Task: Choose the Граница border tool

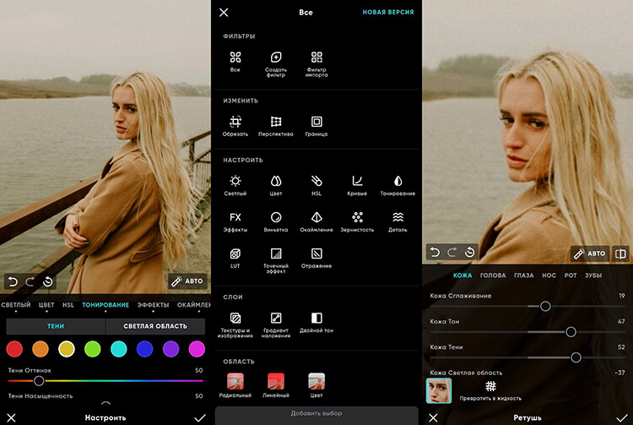Action: pyautogui.click(x=316, y=122)
